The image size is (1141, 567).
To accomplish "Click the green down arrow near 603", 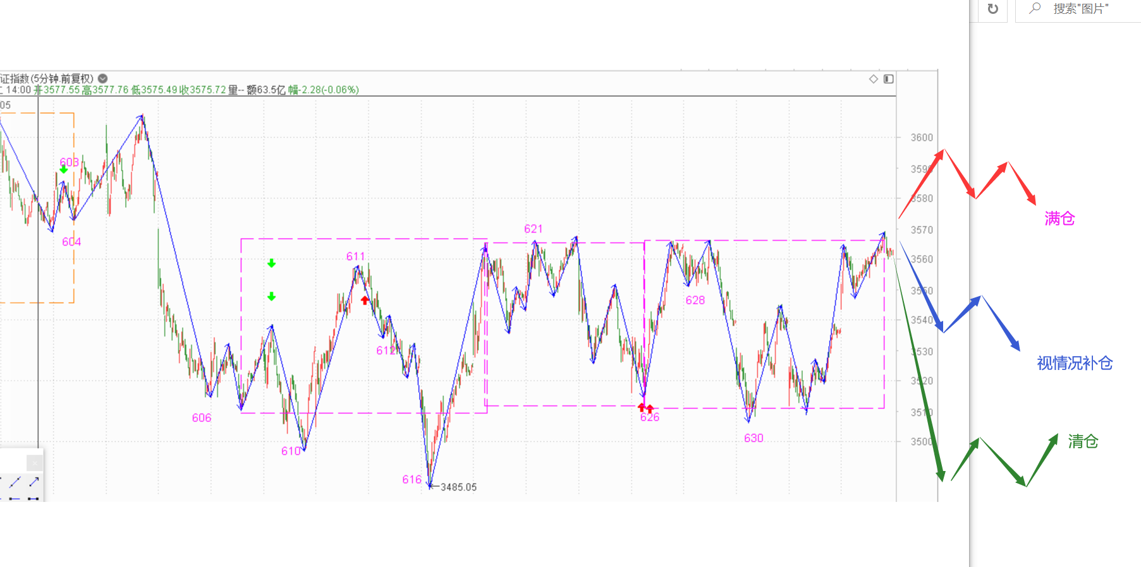I will pyautogui.click(x=64, y=169).
